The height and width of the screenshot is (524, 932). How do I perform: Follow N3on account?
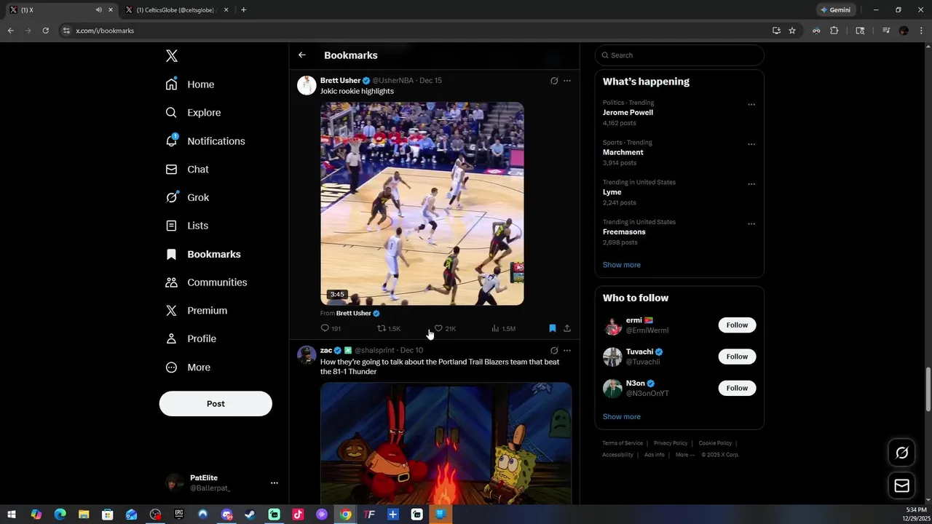coord(737,388)
